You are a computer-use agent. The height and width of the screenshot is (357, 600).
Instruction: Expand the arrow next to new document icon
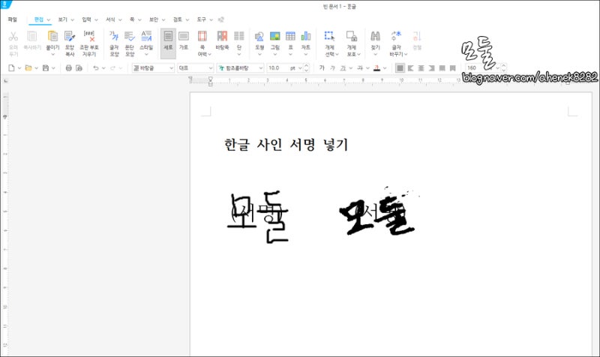19,68
